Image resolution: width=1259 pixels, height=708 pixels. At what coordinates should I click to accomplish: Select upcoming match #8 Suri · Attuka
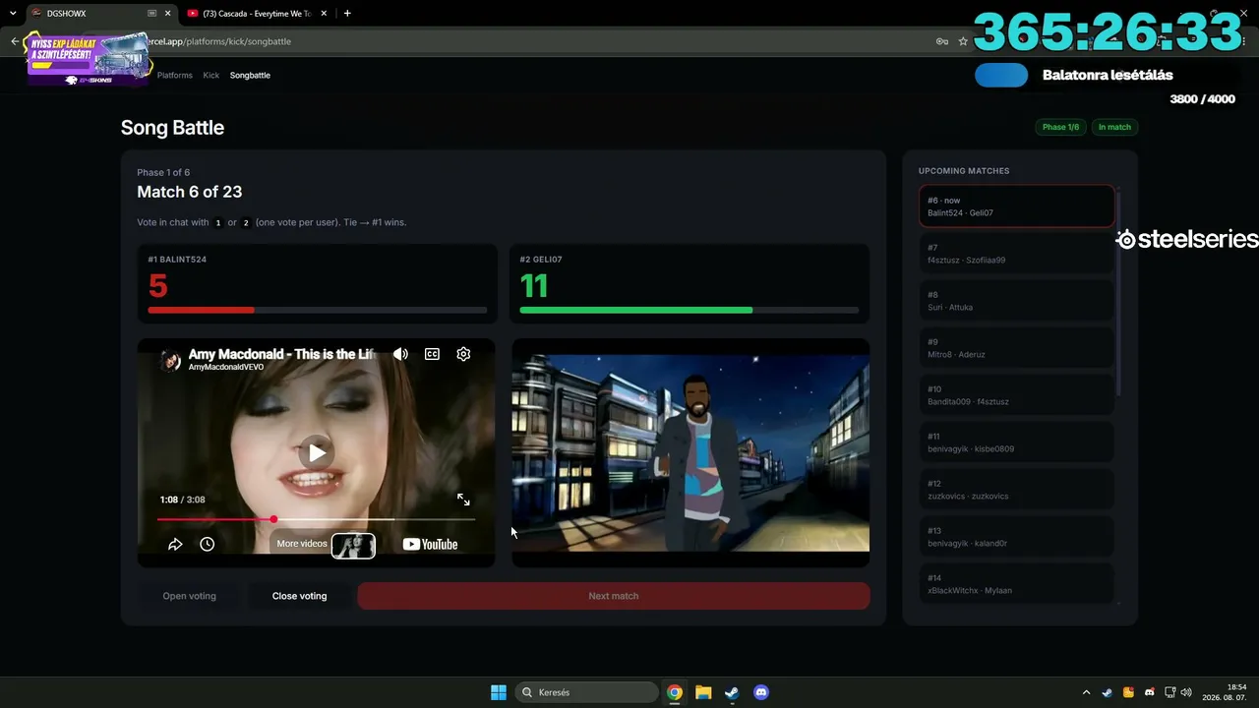tap(1017, 301)
